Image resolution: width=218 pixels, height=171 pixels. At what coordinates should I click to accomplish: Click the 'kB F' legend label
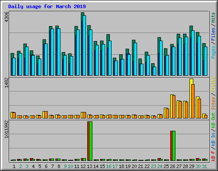[213, 156]
